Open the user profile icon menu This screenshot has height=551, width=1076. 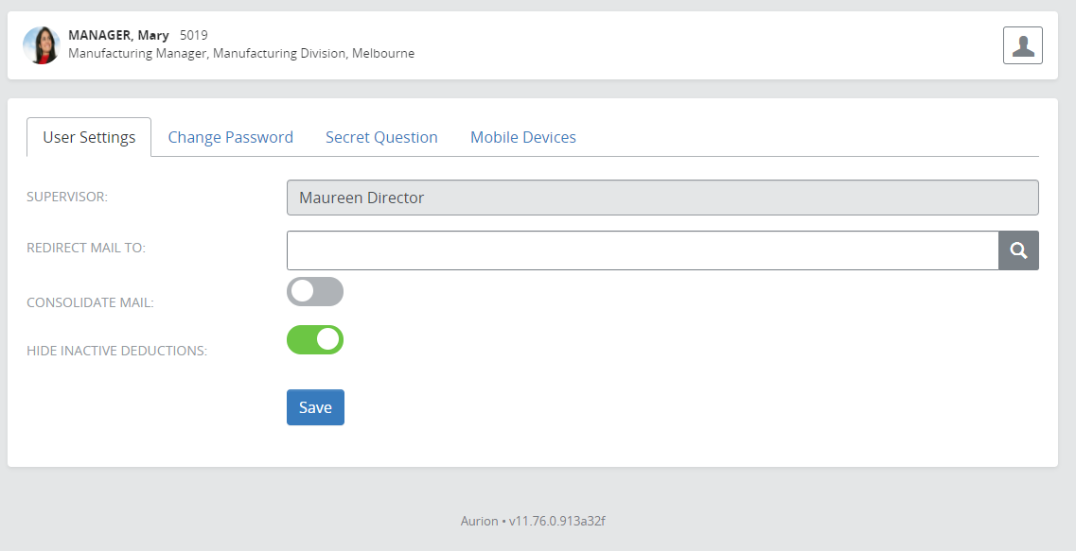click(x=1022, y=45)
